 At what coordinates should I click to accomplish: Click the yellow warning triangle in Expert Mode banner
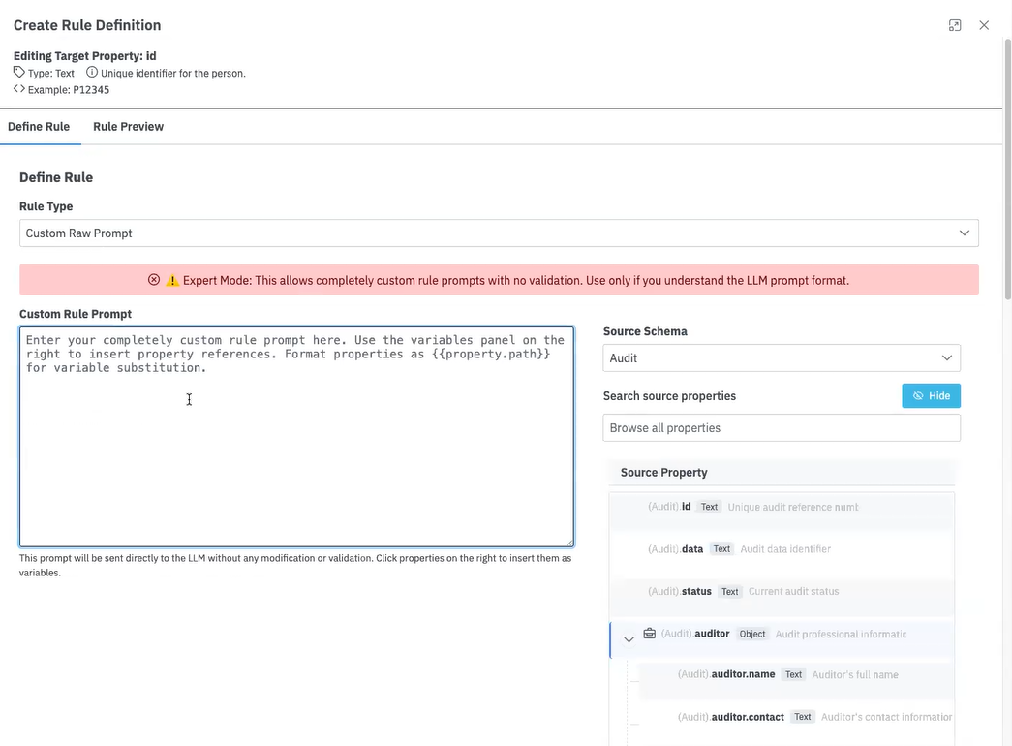coord(172,280)
